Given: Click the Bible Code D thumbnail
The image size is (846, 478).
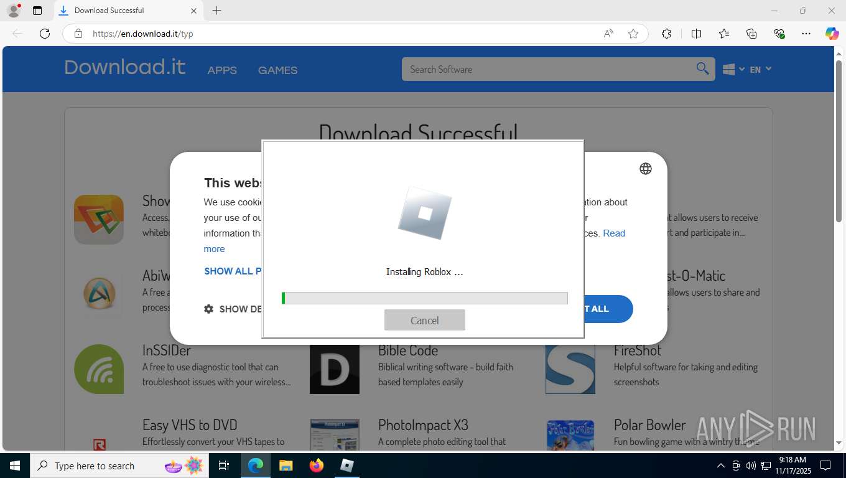Looking at the screenshot, I should tap(335, 370).
